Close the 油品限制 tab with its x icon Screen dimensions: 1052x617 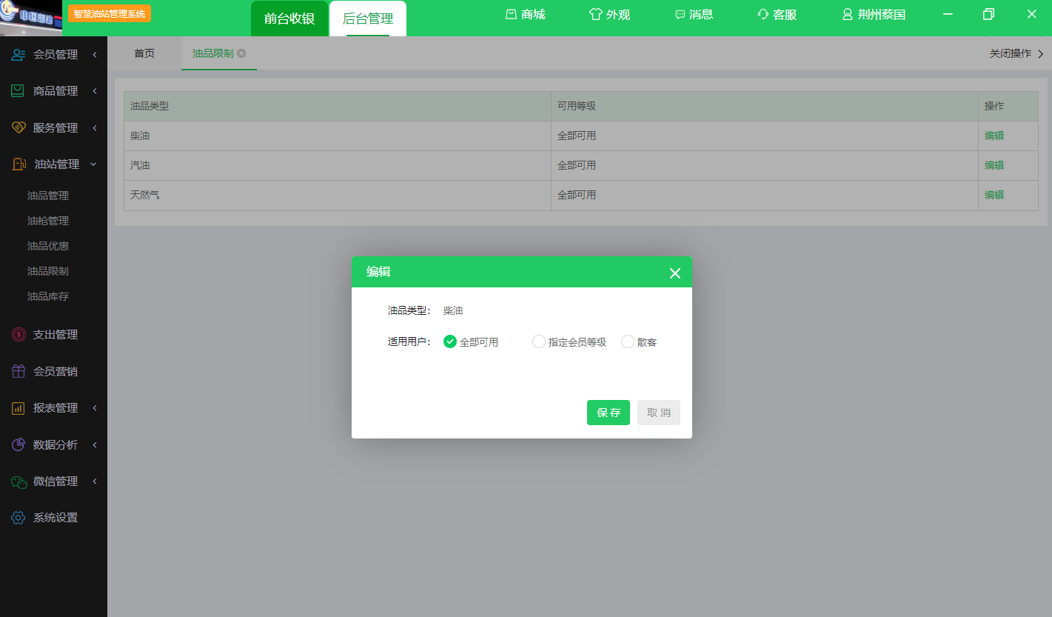[241, 53]
